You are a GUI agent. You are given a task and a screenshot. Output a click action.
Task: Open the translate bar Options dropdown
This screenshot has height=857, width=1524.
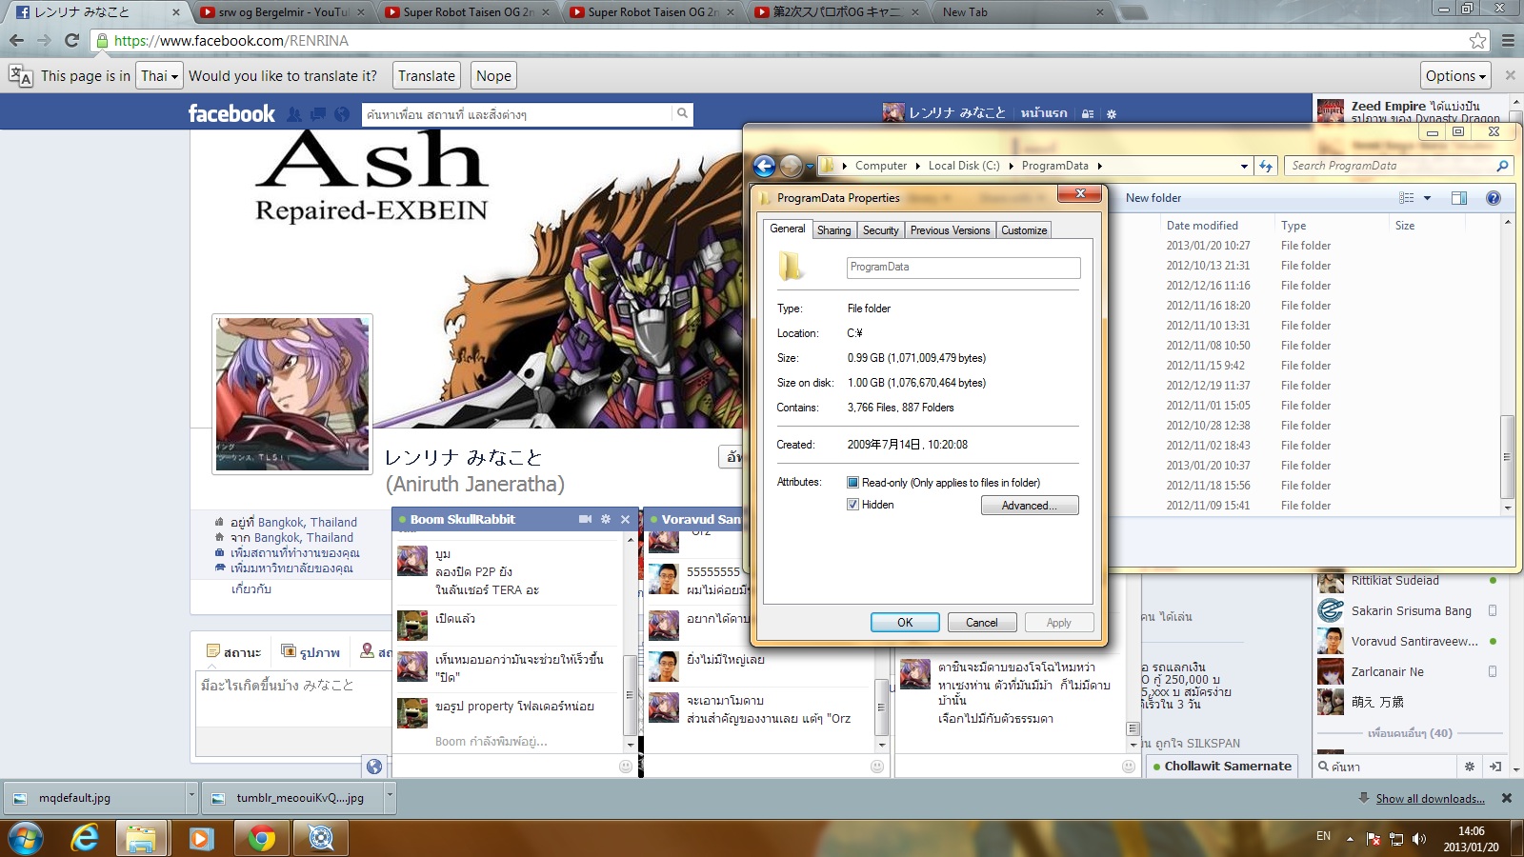[1455, 76]
